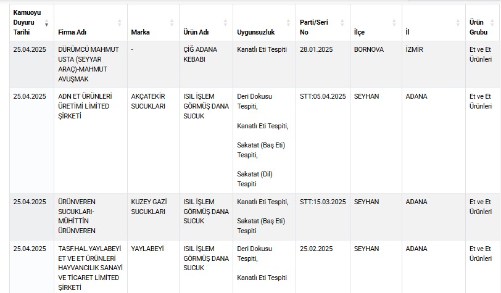Click the AKÇATEKİR SUCUKLARI brand cell
The image size is (501, 293).
pos(154,141)
